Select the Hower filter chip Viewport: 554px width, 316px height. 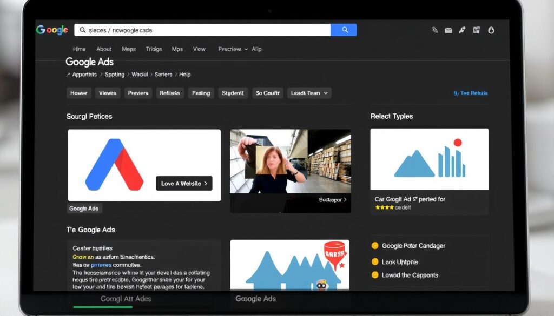[79, 93]
